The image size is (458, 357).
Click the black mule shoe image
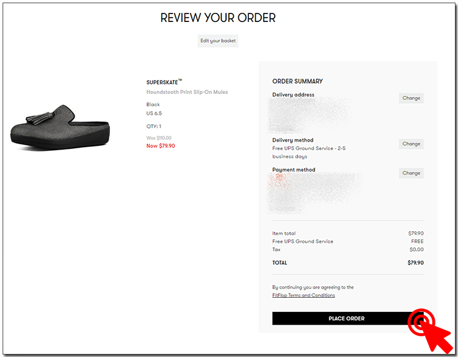coord(60,127)
